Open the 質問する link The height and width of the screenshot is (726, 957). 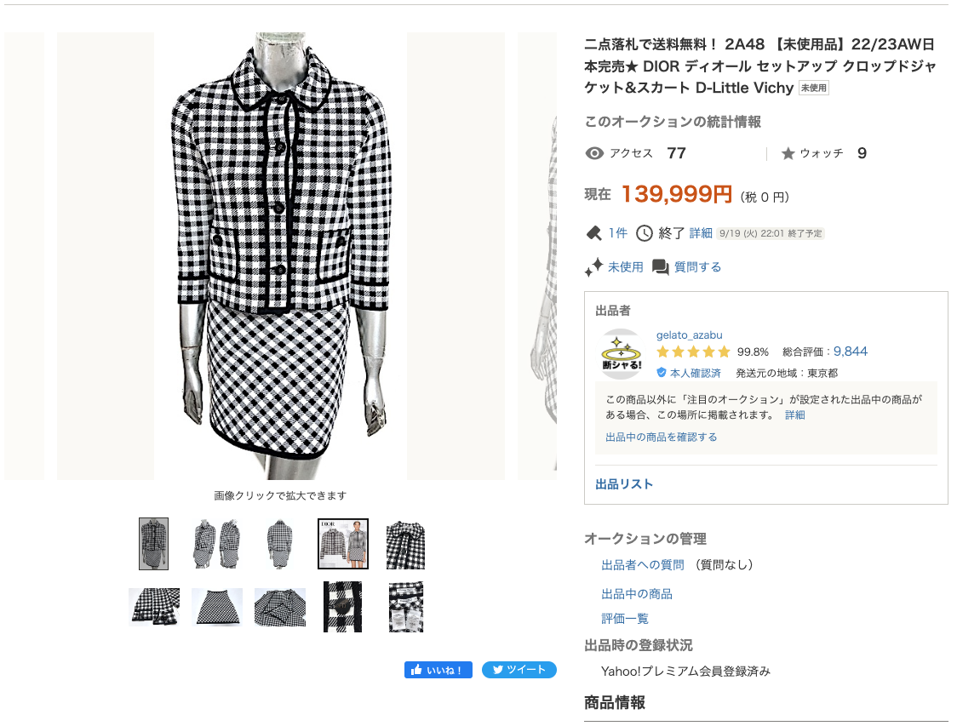pyautogui.click(x=697, y=267)
